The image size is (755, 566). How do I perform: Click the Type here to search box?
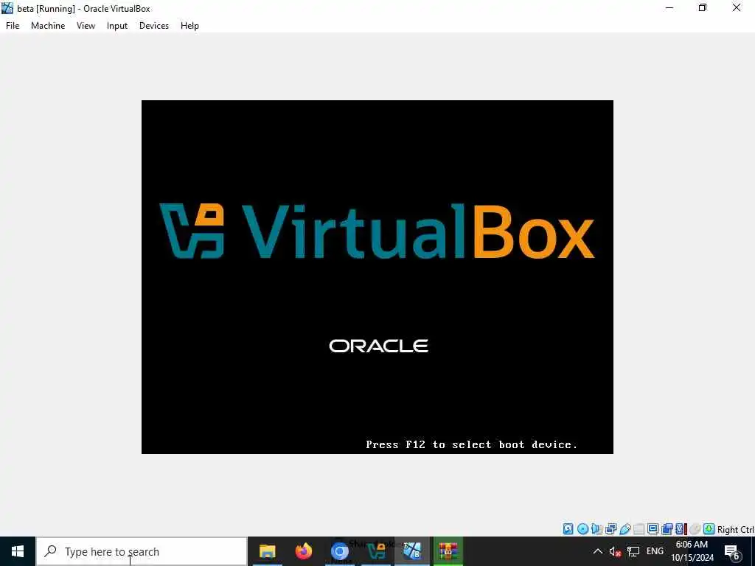point(142,551)
